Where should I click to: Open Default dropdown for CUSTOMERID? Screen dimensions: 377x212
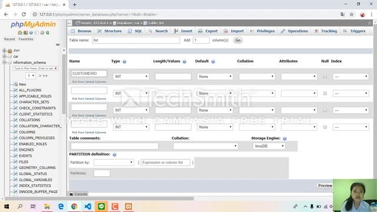(215, 77)
